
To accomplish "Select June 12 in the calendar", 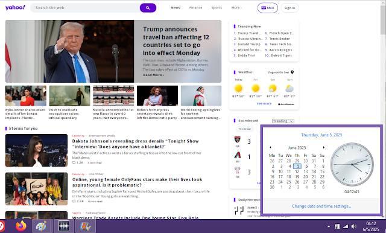I will point(297,171).
